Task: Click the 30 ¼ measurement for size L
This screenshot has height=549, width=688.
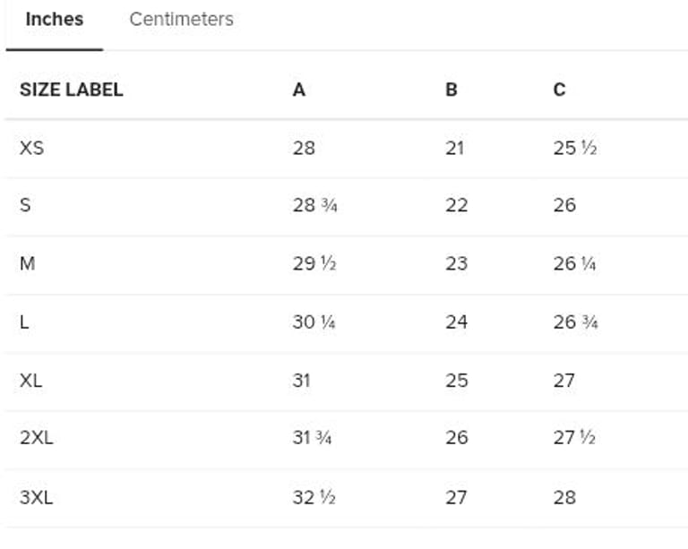Action: click(x=314, y=322)
